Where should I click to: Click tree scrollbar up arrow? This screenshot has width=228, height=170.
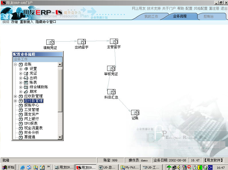pos(60,64)
